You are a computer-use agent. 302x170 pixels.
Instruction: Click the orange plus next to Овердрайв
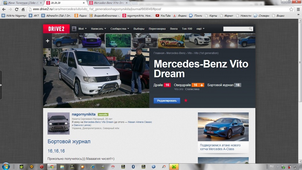(202, 85)
